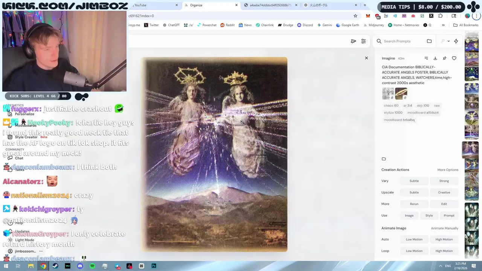The width and height of the screenshot is (482, 271).
Task: Open the Chrome three-dot menu
Action: pyautogui.click(x=477, y=16)
